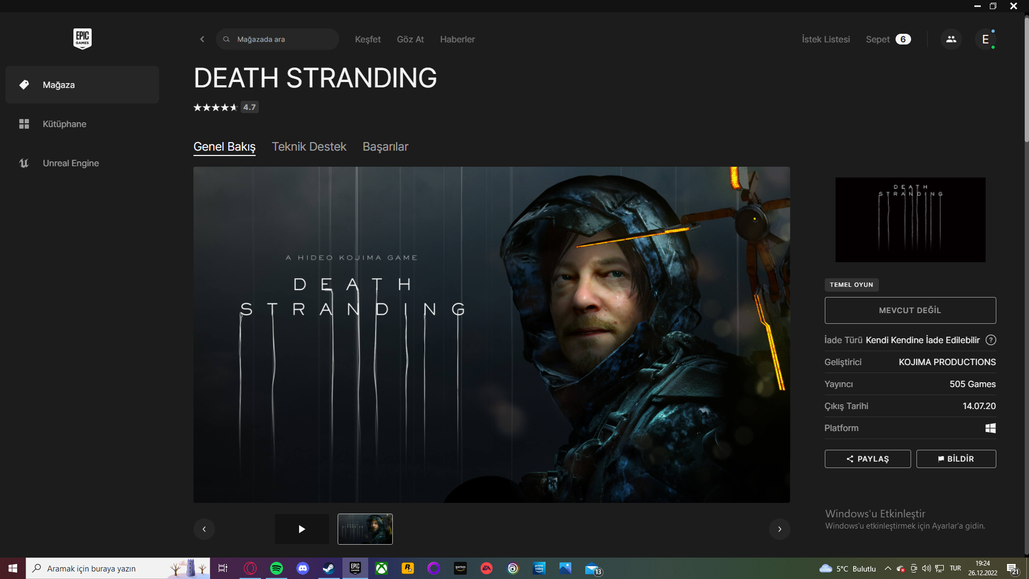
Task: Click the BİLDİR report button
Action: click(956, 459)
